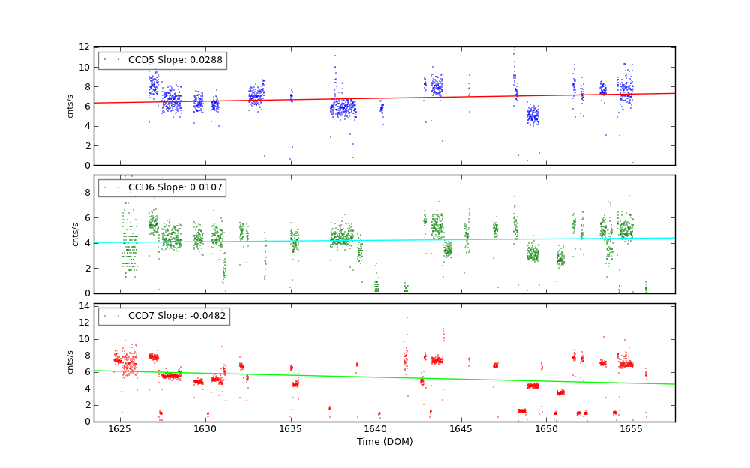Click the 1635 x-axis tick label
Viewport: 750px width, 468px height.
coord(290,429)
